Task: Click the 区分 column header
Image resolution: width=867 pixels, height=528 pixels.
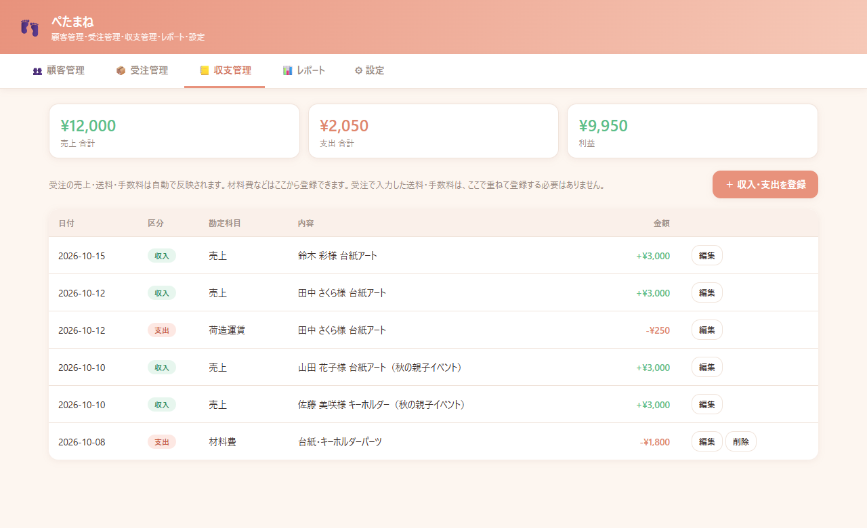Action: pyautogui.click(x=156, y=223)
